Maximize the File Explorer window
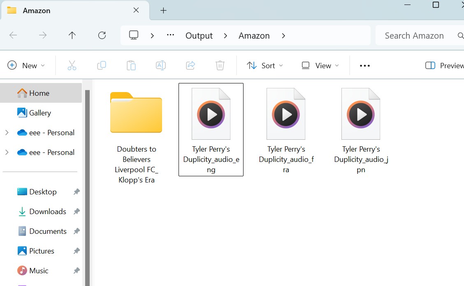464x286 pixels. (436, 5)
